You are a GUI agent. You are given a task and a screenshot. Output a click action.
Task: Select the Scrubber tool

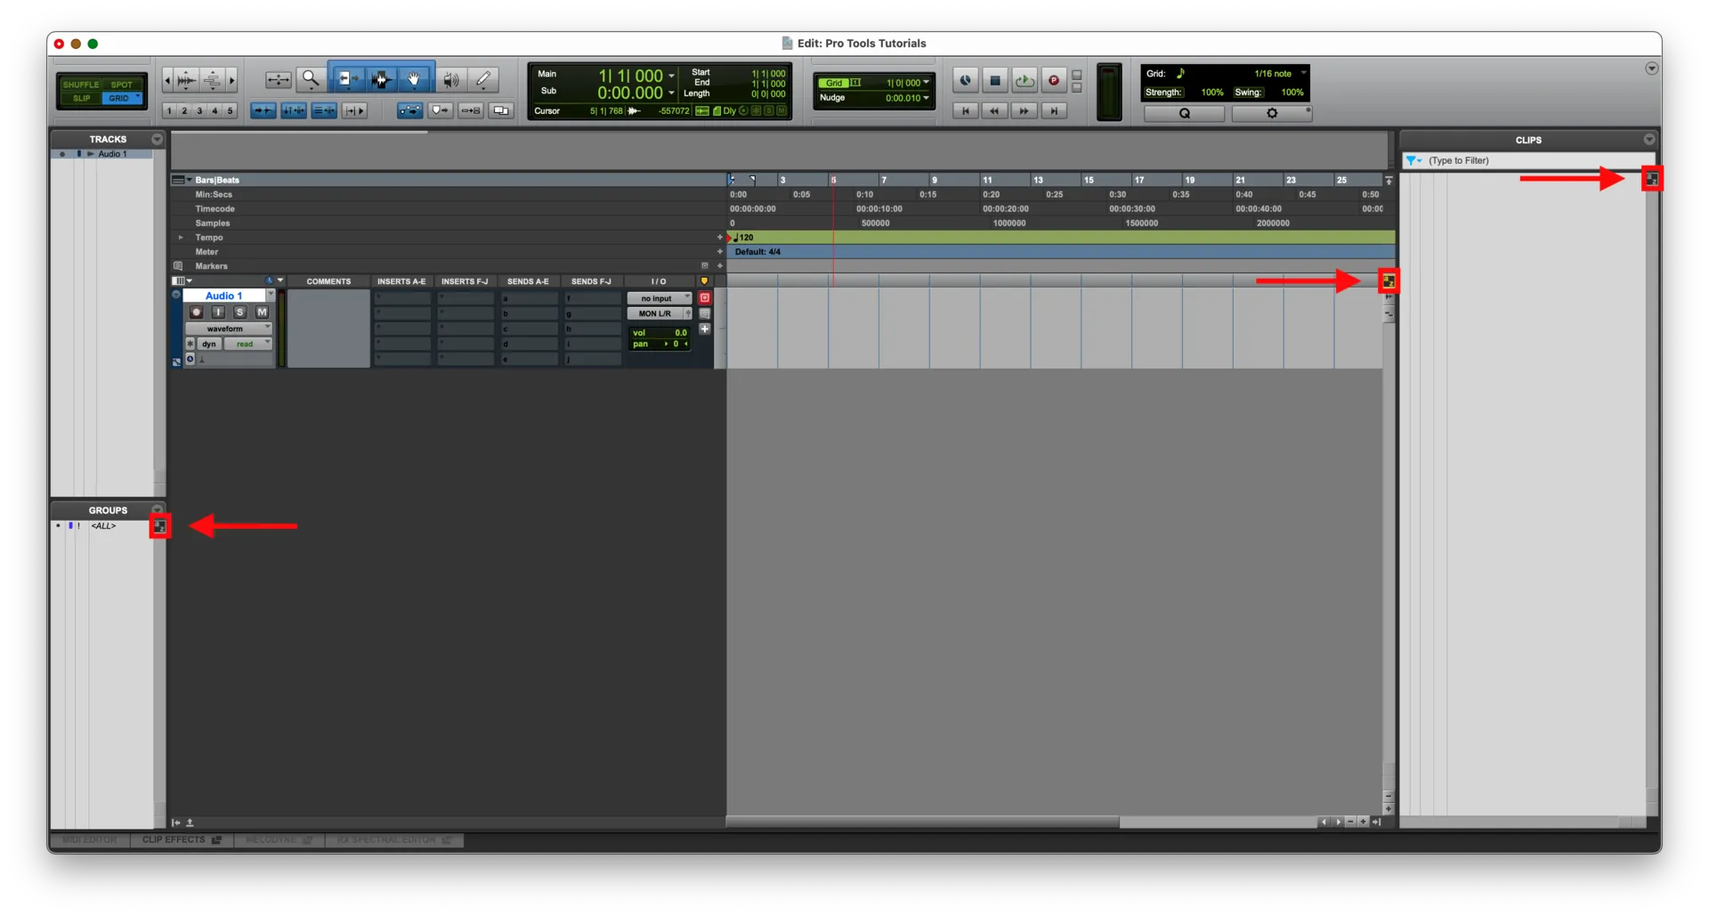coord(450,78)
